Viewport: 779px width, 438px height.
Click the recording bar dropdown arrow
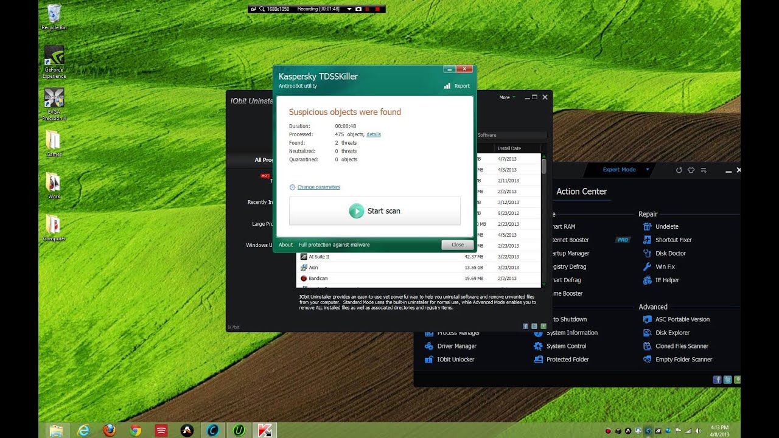pyautogui.click(x=349, y=9)
